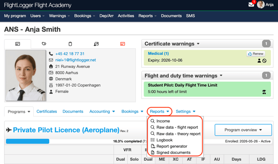Expand the Users menu in navbar
The width and height of the screenshot is (278, 164).
(x=37, y=16)
